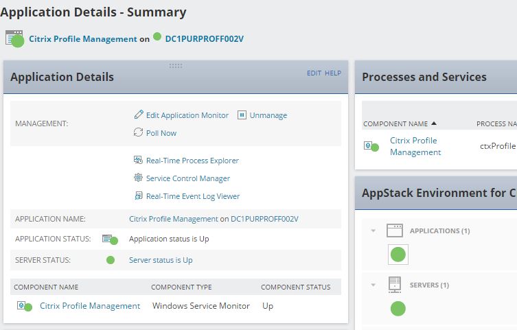Open the 'Server status is Up' link
Screen dimensions: 517x330
coord(161,260)
